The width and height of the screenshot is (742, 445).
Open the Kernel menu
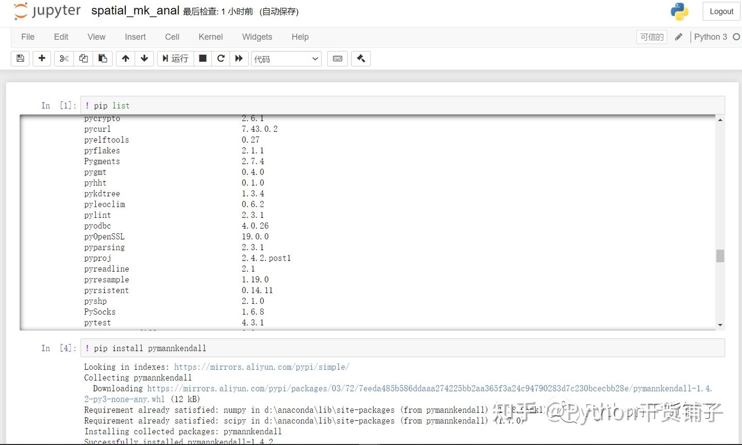(x=210, y=37)
